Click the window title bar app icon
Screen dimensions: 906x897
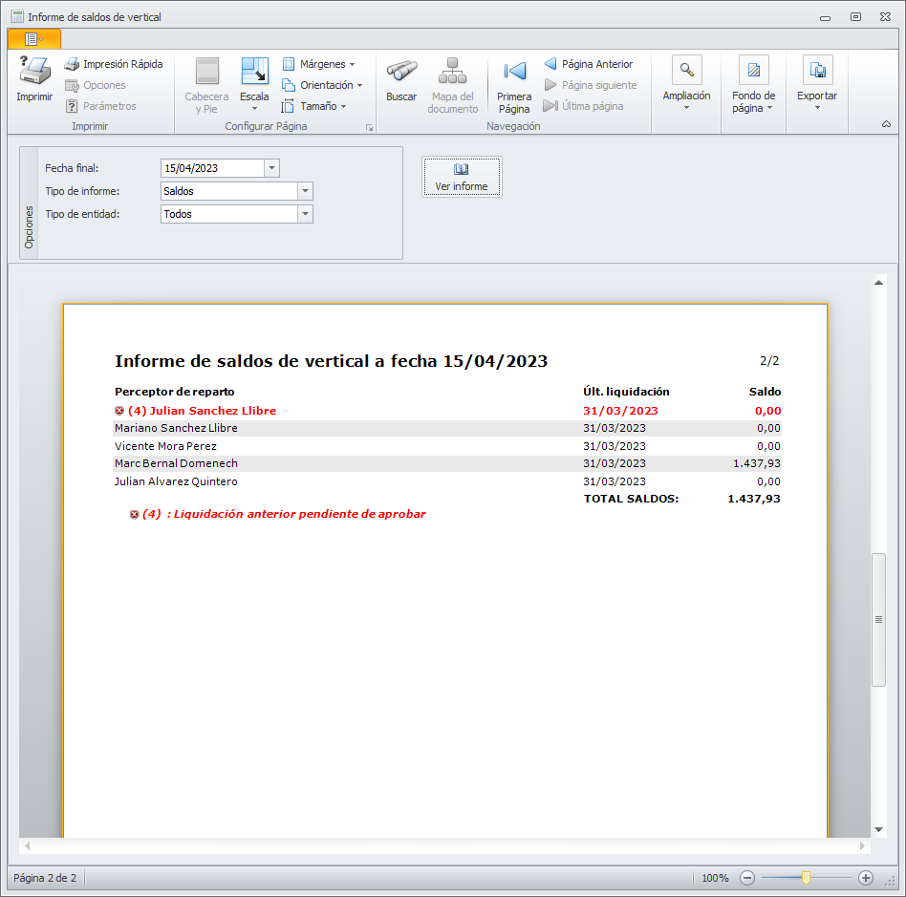coord(17,17)
